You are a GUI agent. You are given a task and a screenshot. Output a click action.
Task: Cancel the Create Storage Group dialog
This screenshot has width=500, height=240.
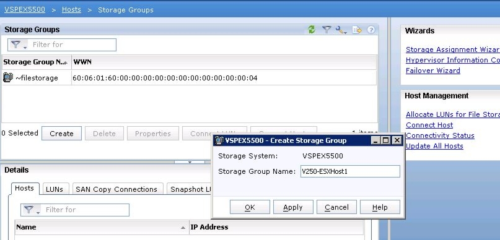pyautogui.click(x=336, y=207)
